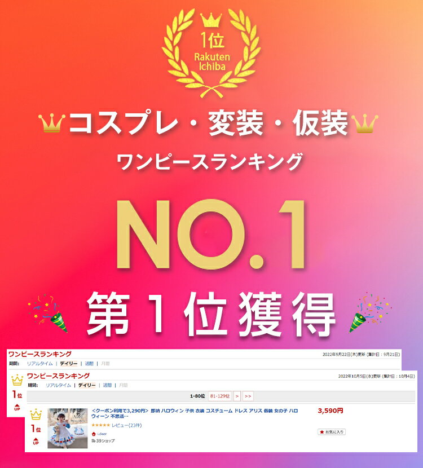This screenshot has width=423, height=468.
Task: Select デイリー period in front ranking panel
Action: coord(87,385)
